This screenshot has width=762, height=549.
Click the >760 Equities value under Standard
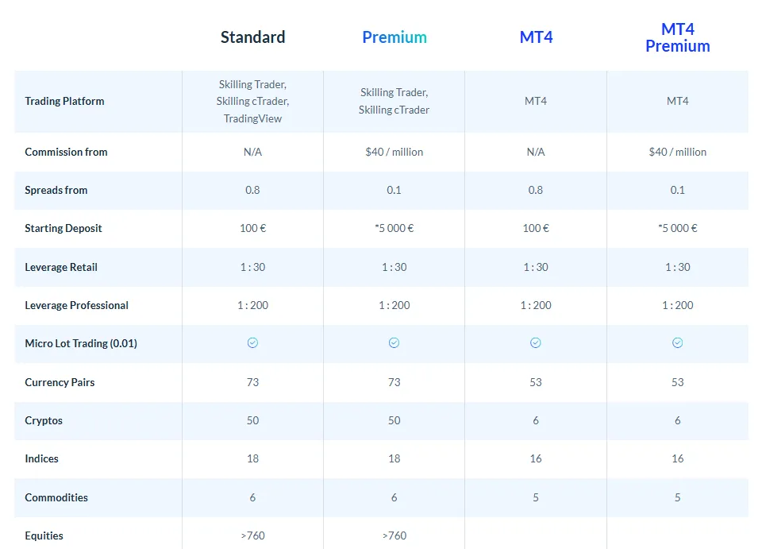tap(252, 535)
